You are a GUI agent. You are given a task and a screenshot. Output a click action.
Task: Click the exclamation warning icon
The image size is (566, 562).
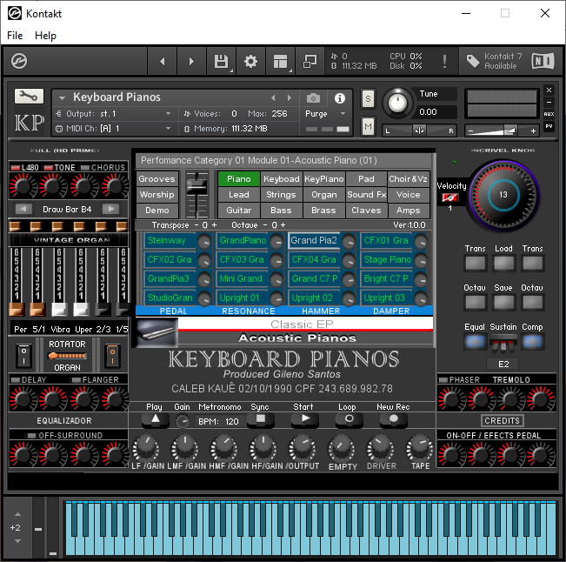(x=444, y=61)
